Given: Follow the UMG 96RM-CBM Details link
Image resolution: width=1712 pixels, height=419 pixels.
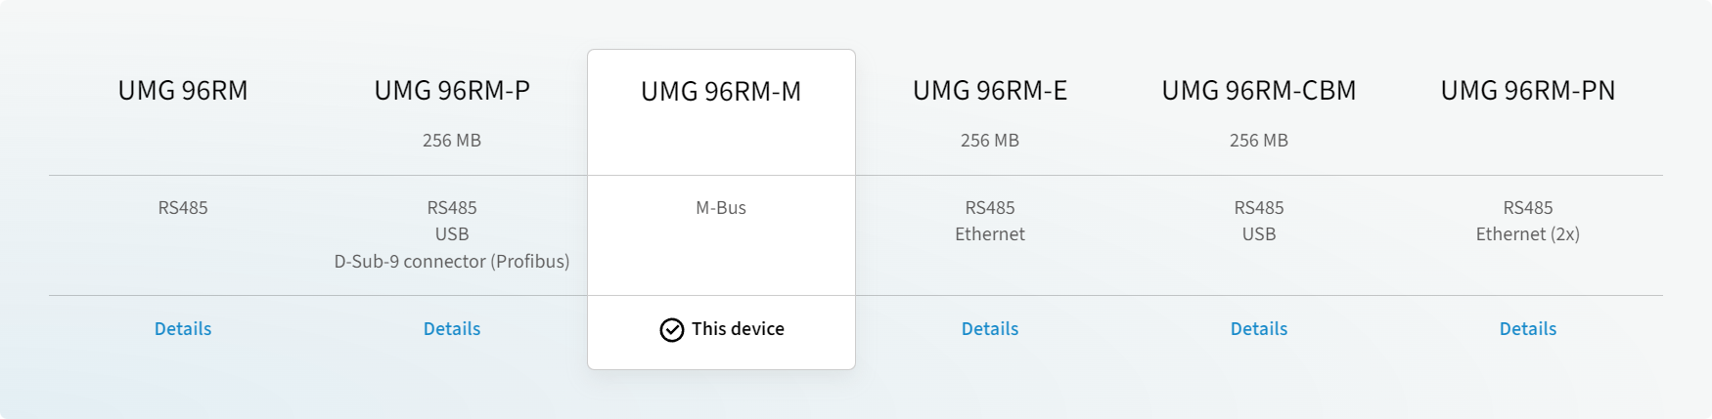Looking at the screenshot, I should [x=1259, y=329].
